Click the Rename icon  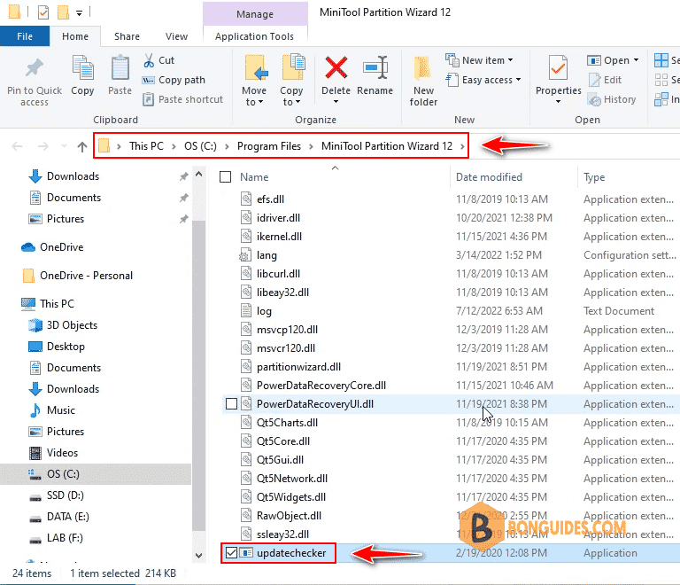[375, 67]
